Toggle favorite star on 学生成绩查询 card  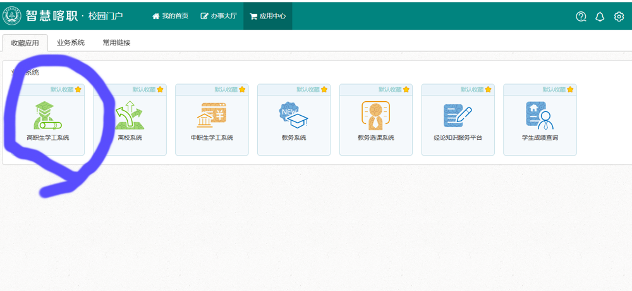coord(570,90)
